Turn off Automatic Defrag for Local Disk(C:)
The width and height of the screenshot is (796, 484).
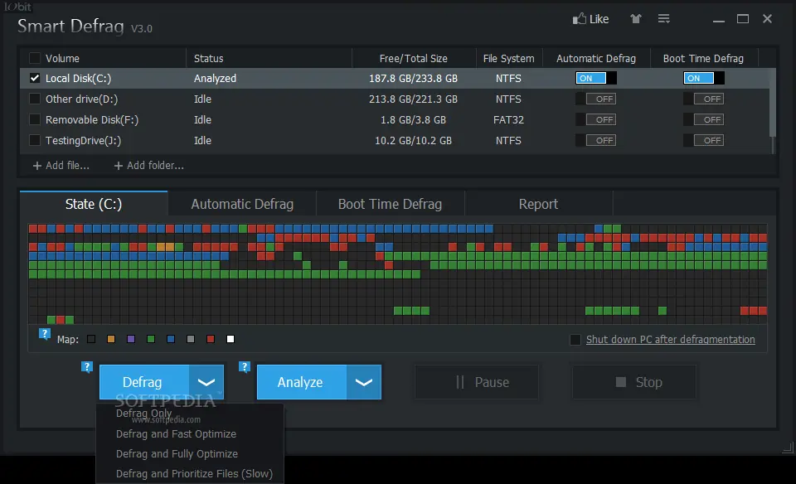click(596, 78)
